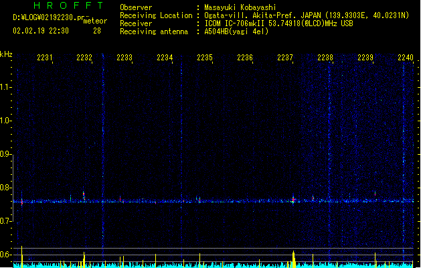Click the 2231 time marker
This screenshot has width=421, height=268.
click(45, 57)
